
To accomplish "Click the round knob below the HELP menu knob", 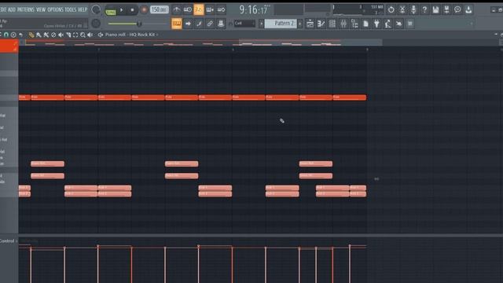I will click(x=96, y=23).
